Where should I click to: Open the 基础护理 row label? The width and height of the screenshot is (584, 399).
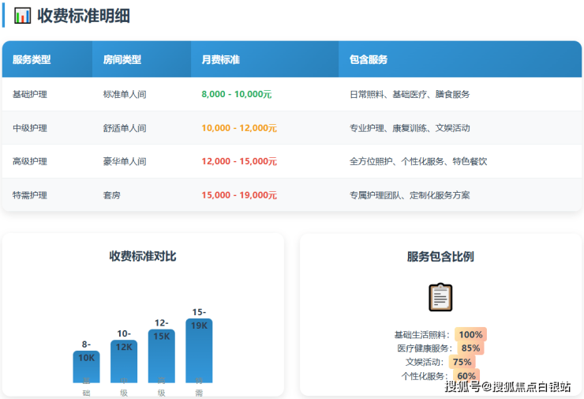tap(30, 94)
